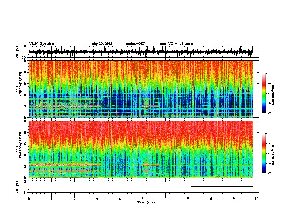The image size is (289, 223).
Task: Click the "ch.1(V)" axis label
Action: (18, 52)
